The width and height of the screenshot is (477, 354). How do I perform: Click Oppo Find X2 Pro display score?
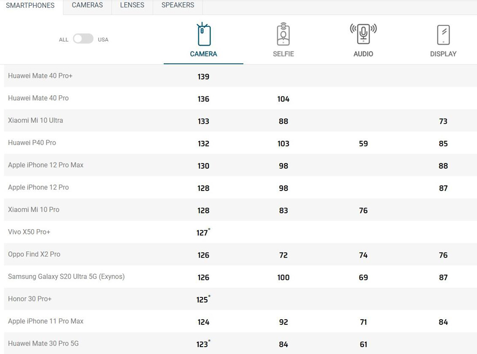pos(443,255)
